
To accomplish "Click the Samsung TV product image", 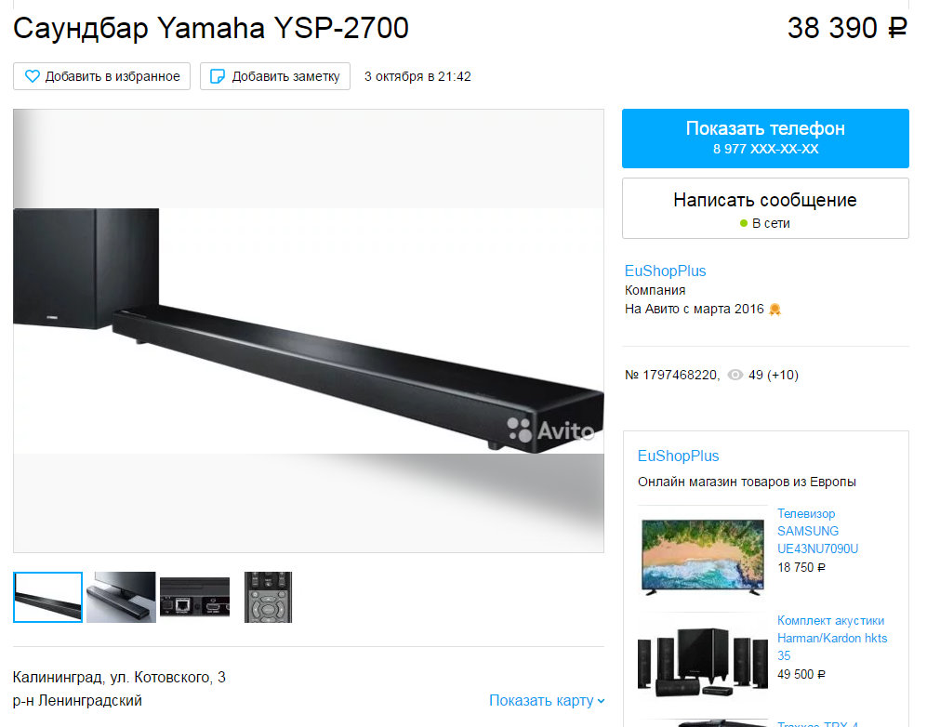I will pos(703,556).
